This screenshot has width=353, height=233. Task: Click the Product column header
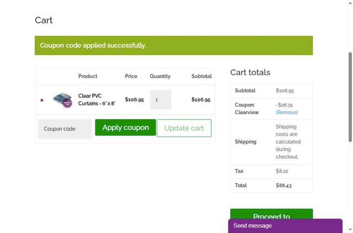[88, 76]
